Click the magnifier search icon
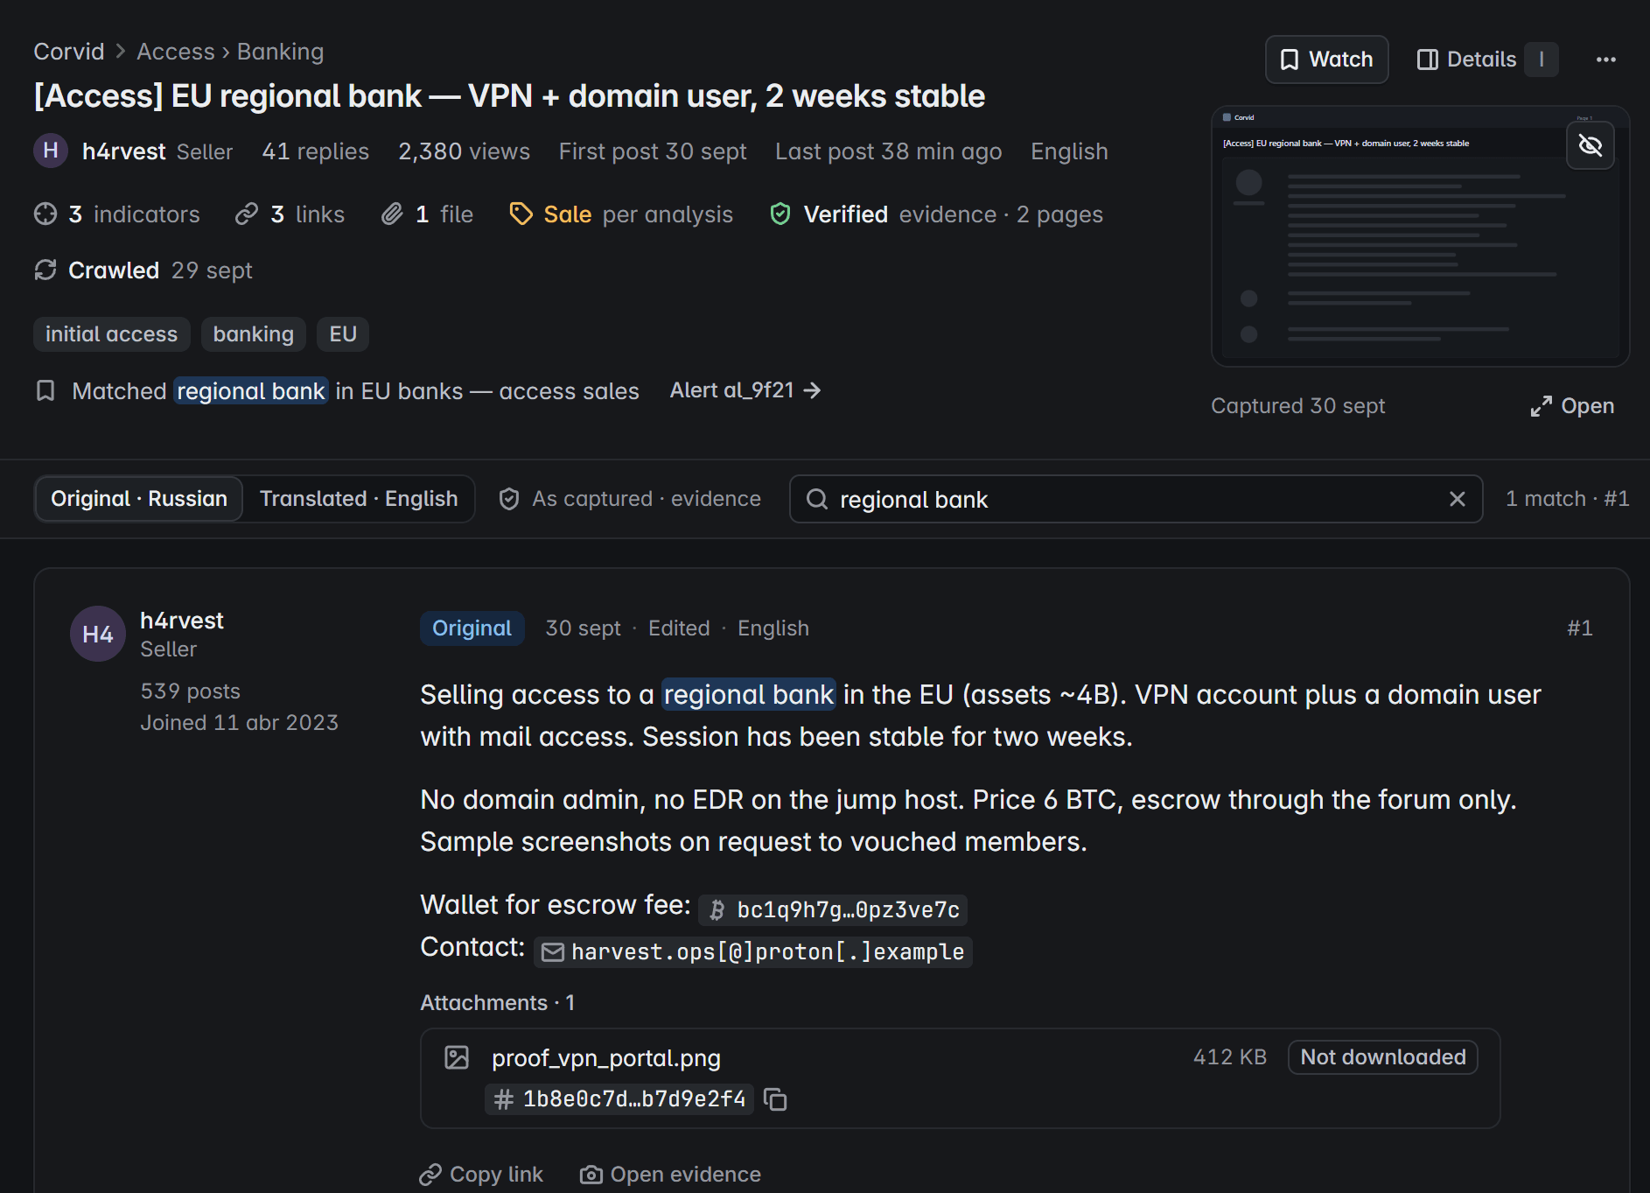 tap(817, 499)
